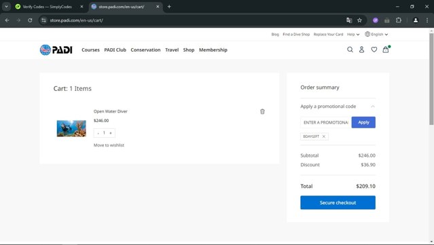Click the Cart: 1 Items heading

(x=72, y=88)
